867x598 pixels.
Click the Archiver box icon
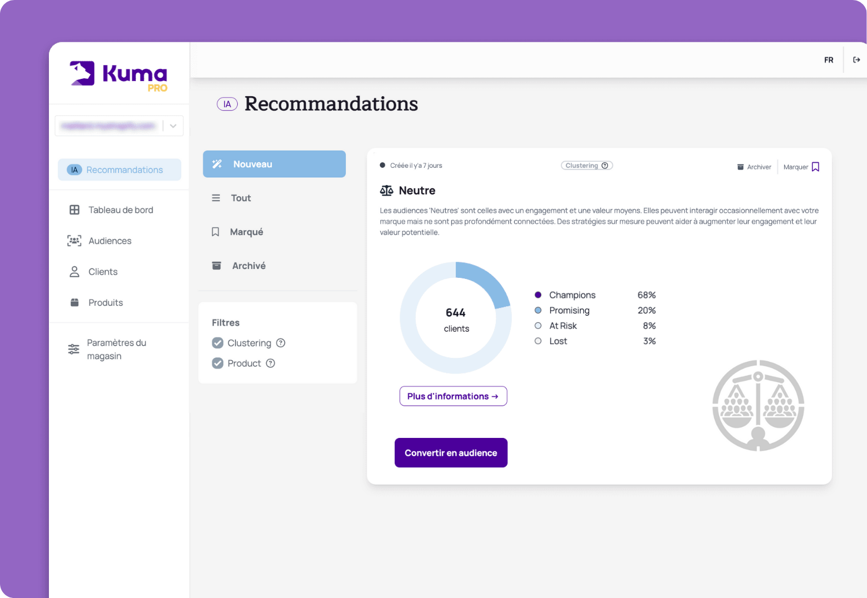(740, 167)
